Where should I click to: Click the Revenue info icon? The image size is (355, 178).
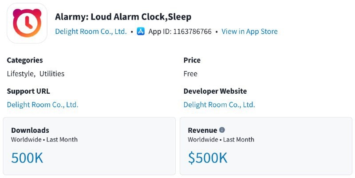pyautogui.click(x=222, y=130)
